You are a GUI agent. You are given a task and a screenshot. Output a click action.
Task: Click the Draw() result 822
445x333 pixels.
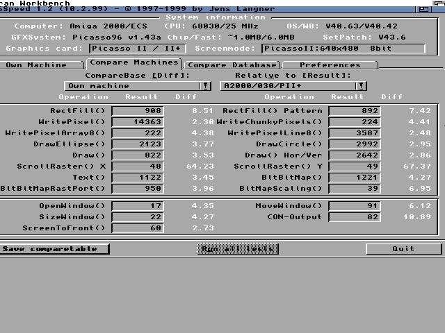pos(138,155)
